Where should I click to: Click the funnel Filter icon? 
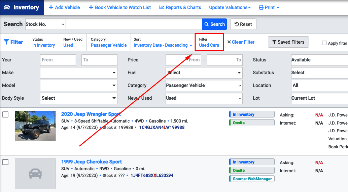click(x=6, y=42)
